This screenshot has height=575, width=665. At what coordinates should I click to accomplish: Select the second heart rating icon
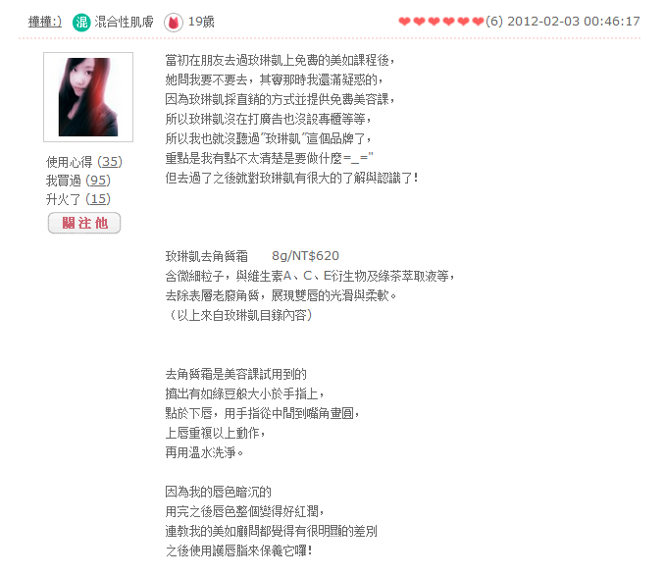tap(420, 22)
